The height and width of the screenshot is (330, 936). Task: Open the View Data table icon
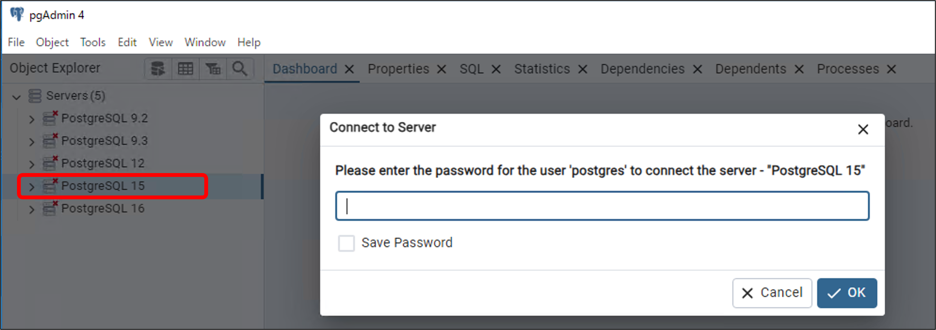click(185, 69)
